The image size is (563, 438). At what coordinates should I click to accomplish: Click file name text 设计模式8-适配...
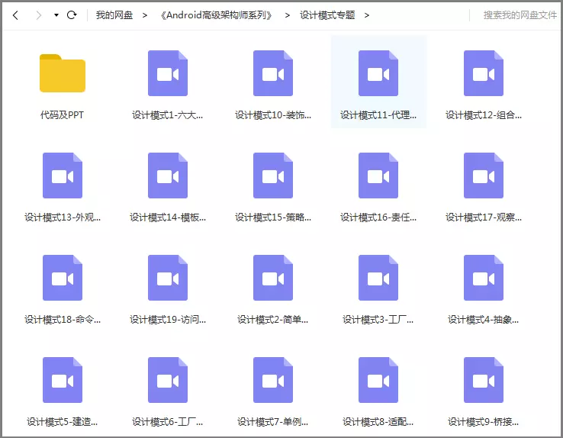pos(378,421)
